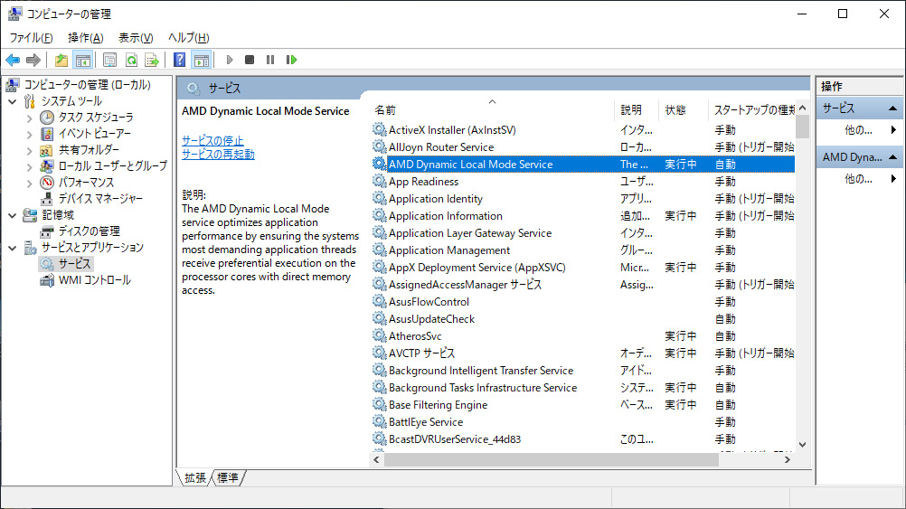
Task: Select the Local Users and Groups icon
Action: (x=47, y=165)
